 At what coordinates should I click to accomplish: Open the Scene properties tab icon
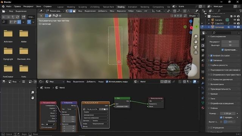203,60
